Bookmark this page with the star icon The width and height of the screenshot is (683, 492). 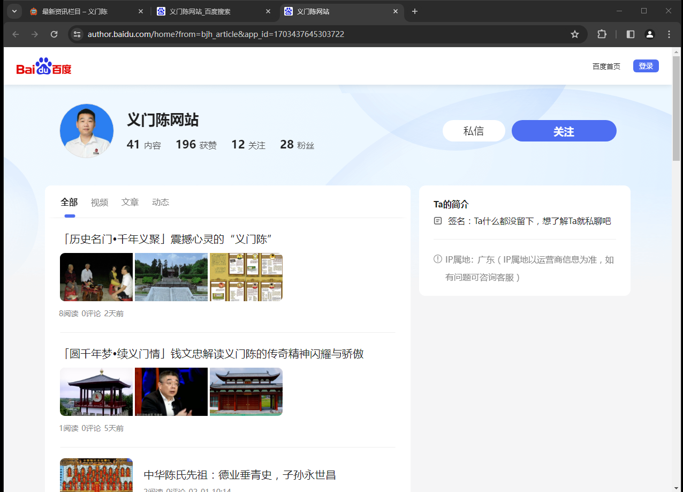click(575, 34)
